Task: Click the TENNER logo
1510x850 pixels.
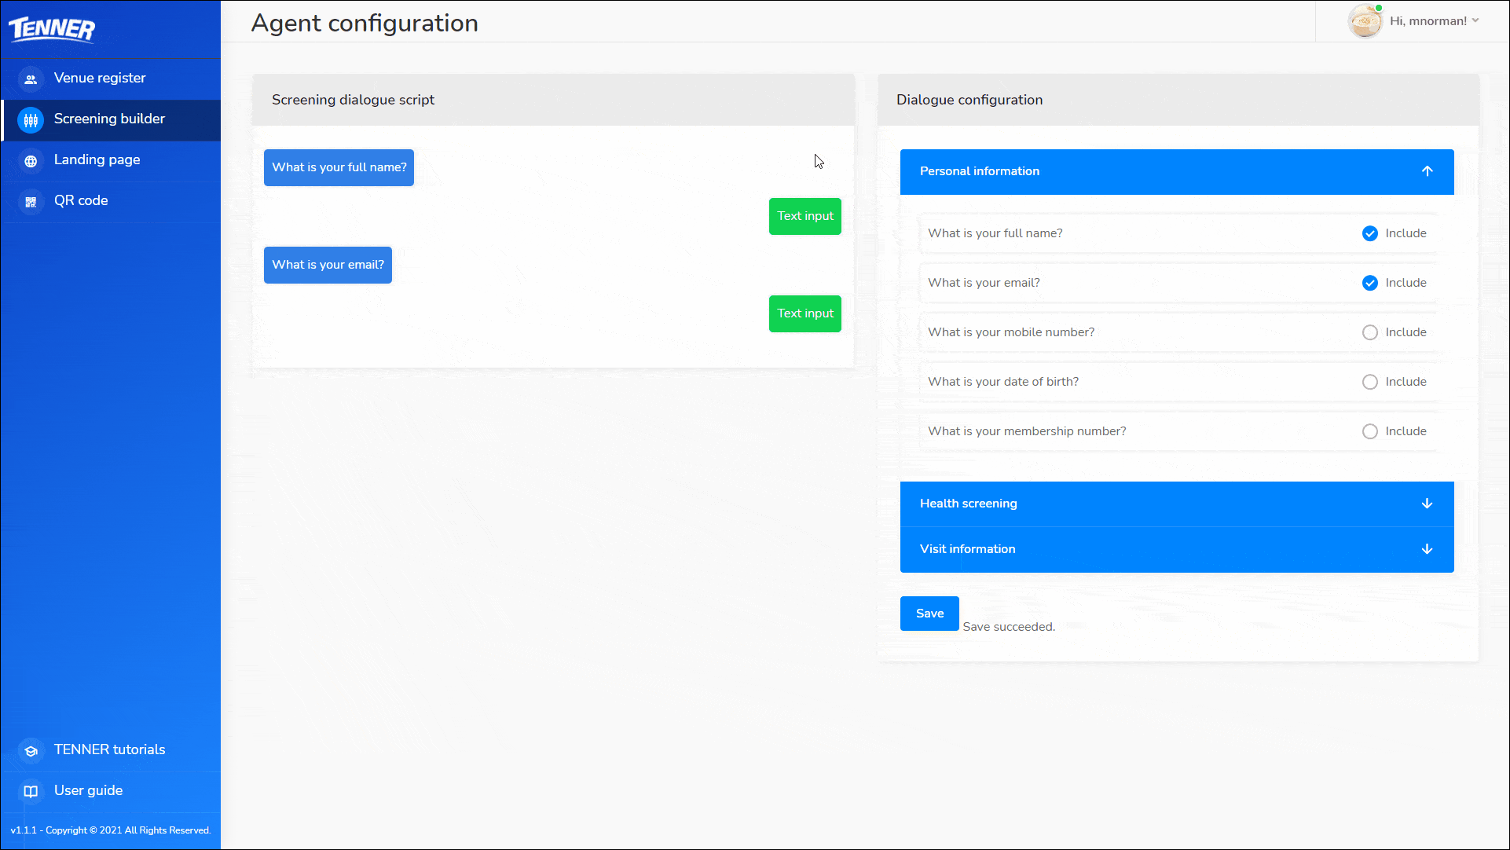Action: point(52,29)
